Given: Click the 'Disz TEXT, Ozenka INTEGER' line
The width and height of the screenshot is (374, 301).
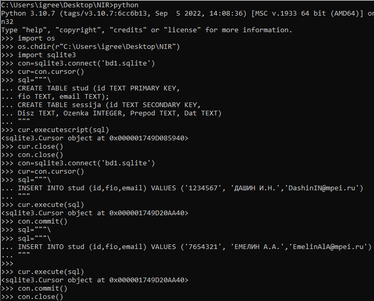Looking at the screenshot, I should tap(111, 113).
